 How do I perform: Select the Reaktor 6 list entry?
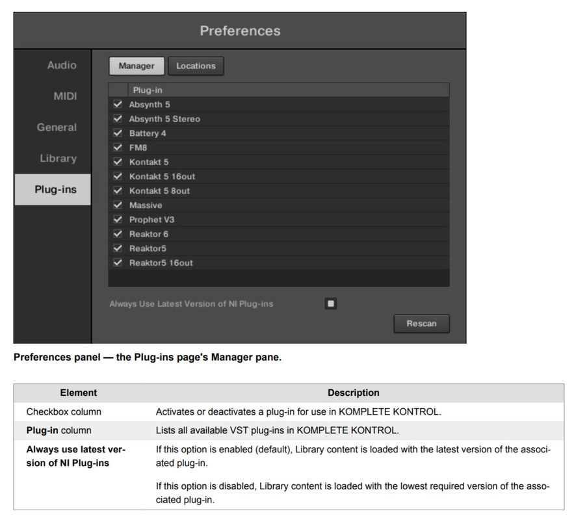[x=148, y=234]
